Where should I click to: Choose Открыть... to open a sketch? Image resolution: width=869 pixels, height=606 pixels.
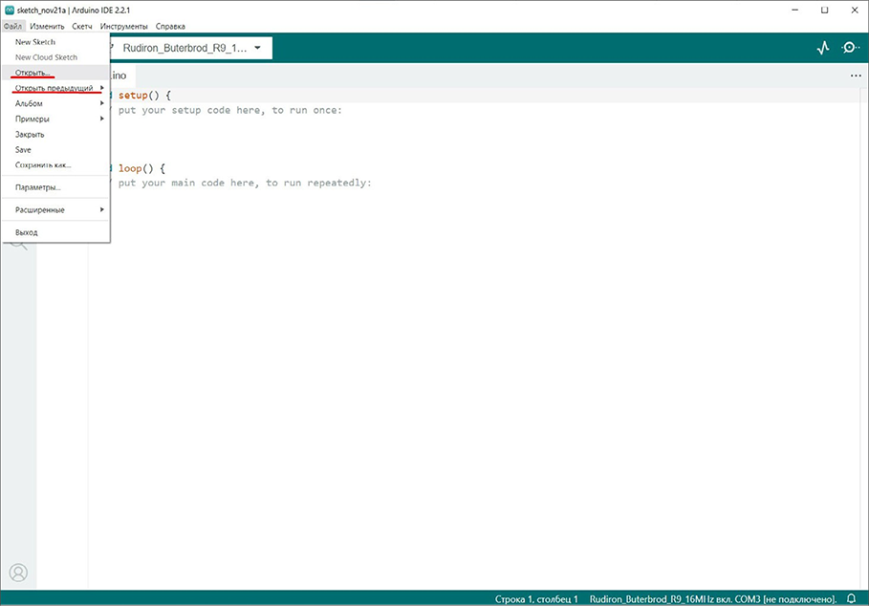pos(55,73)
